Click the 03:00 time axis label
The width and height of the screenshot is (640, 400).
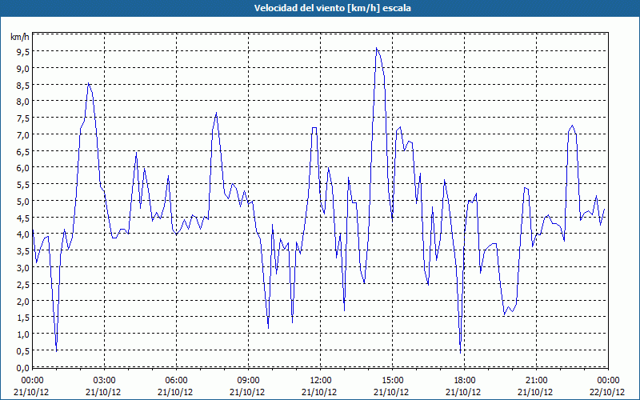point(104,381)
